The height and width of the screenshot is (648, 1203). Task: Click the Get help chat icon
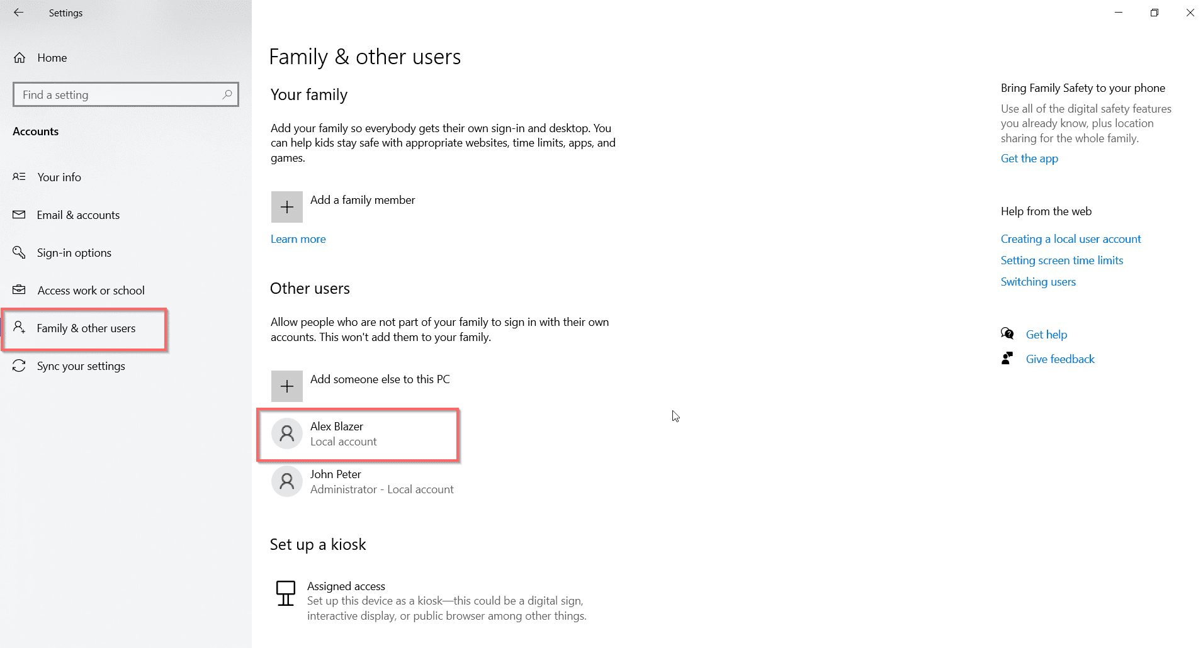click(1007, 334)
